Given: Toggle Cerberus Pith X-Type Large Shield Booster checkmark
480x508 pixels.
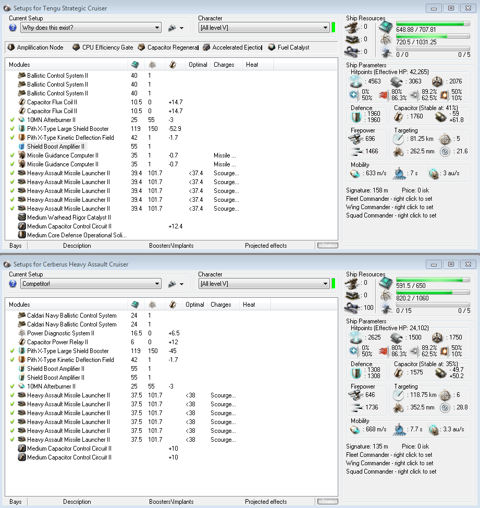Looking at the screenshot, I should coord(13,351).
